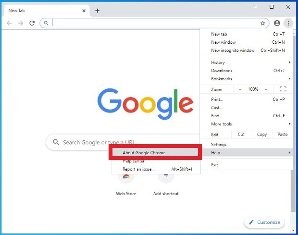Increase zoom with the plus button
Image resolution: width=298 pixels, height=235 pixels.
[x=266, y=89]
